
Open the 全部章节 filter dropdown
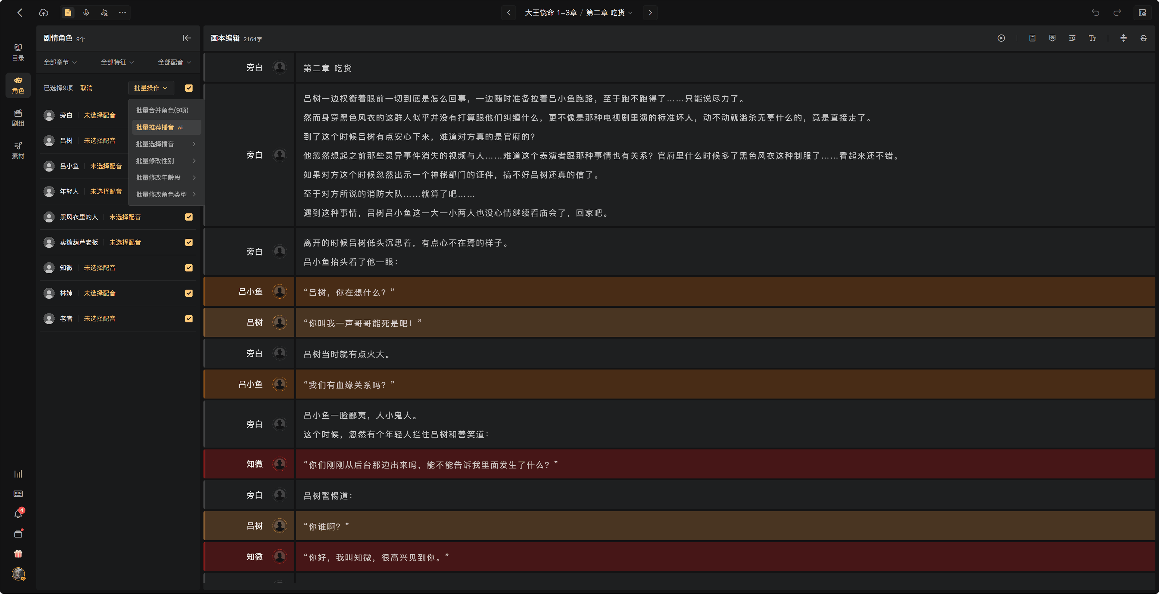[60, 62]
